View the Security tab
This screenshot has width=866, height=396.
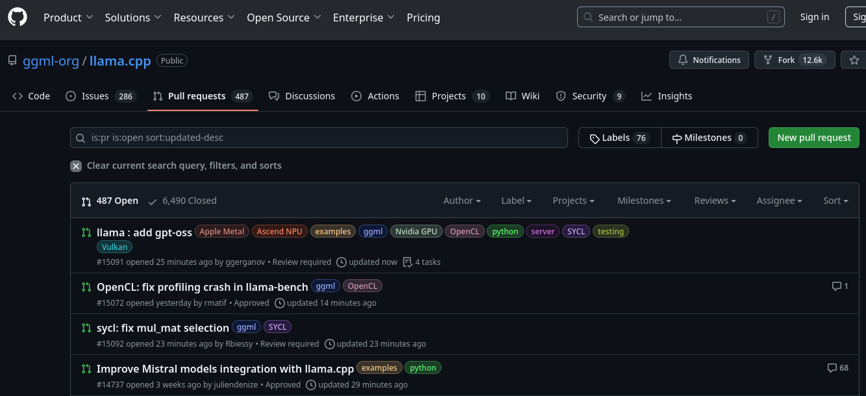click(590, 96)
